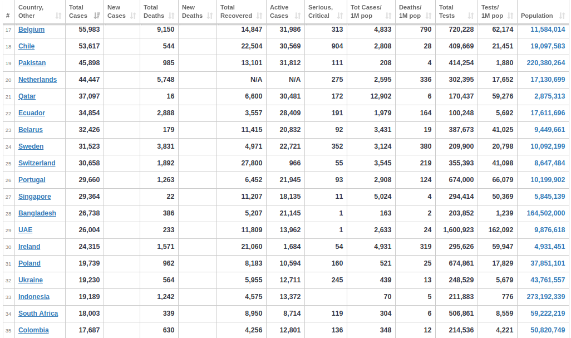Open Belarus population link 9,449,661
The image size is (571, 338).
pyautogui.click(x=550, y=130)
